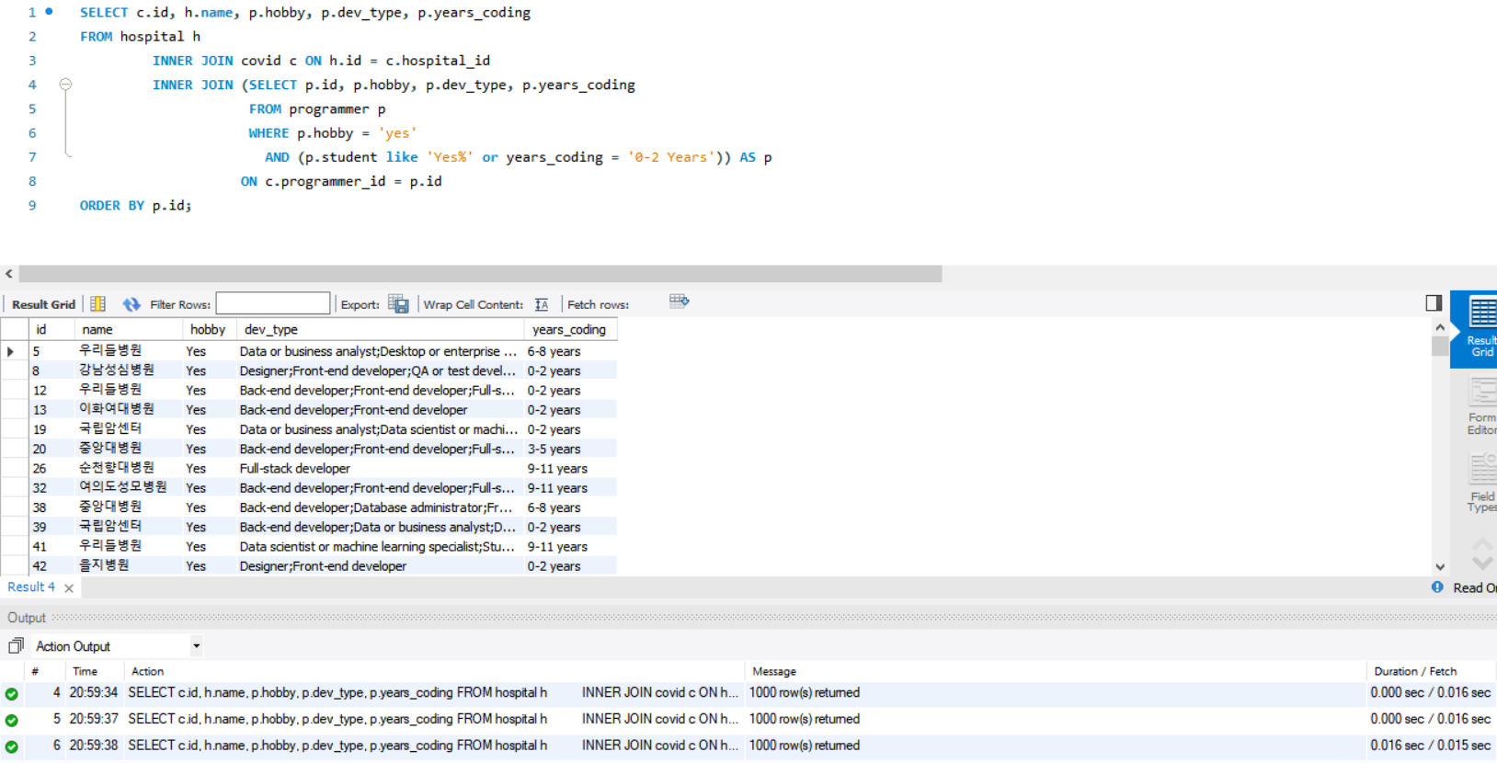The image size is (1497, 763).
Task: Click the 0.016 sec / 0.015 sec duration
Action: tap(1430, 746)
